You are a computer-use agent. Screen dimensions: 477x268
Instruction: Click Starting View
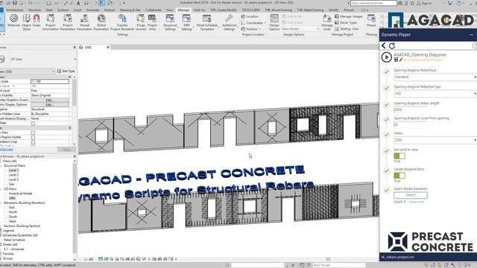coord(347,28)
